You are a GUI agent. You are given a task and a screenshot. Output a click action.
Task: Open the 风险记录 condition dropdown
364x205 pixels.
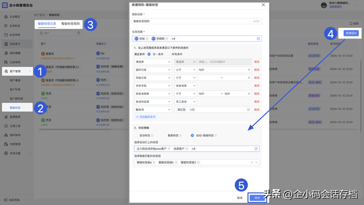[153, 78]
